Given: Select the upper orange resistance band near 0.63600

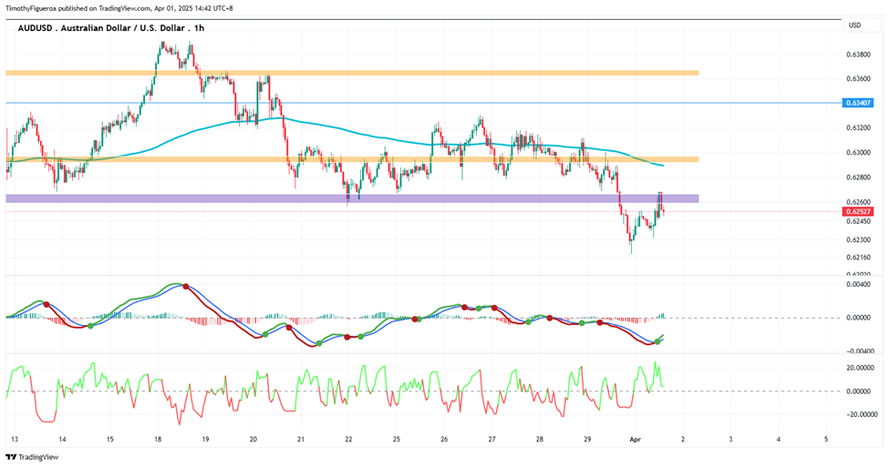Looking at the screenshot, I should click(352, 73).
